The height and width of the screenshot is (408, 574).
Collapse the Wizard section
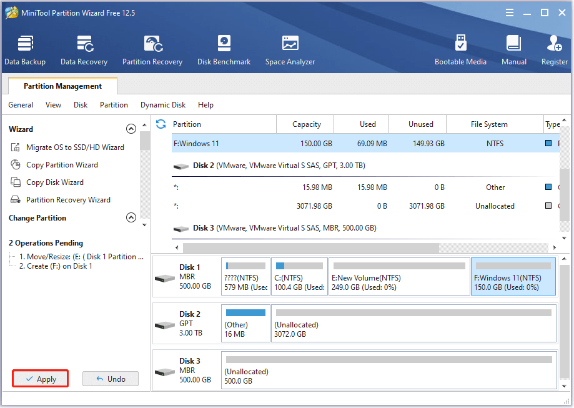pyautogui.click(x=131, y=129)
